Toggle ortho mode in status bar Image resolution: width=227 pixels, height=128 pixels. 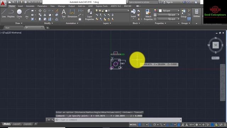point(150,125)
